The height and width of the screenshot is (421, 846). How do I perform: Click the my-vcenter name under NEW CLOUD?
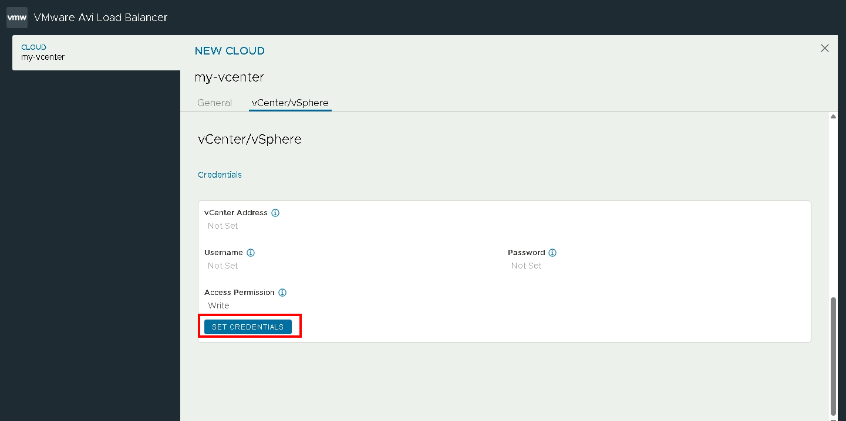pos(230,77)
